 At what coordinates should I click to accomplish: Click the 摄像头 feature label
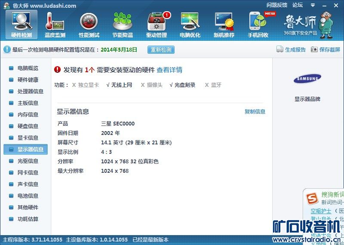tap(155, 85)
